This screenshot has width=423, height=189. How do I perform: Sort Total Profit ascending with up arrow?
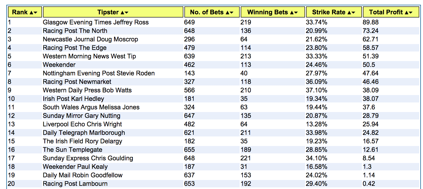[x=407, y=12]
